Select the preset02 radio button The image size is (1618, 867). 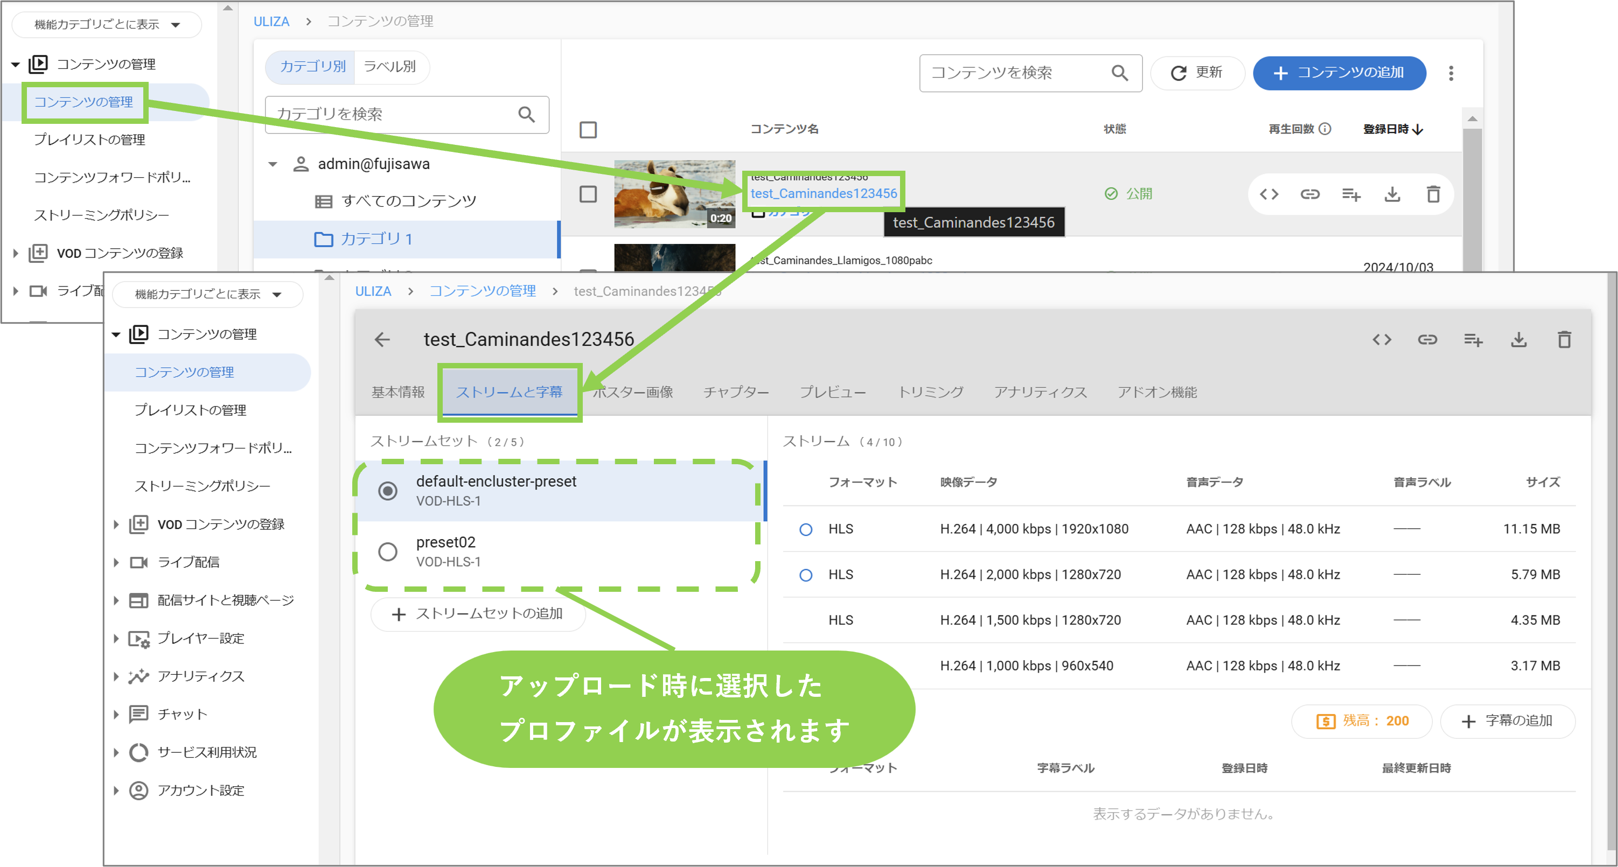pyautogui.click(x=388, y=552)
